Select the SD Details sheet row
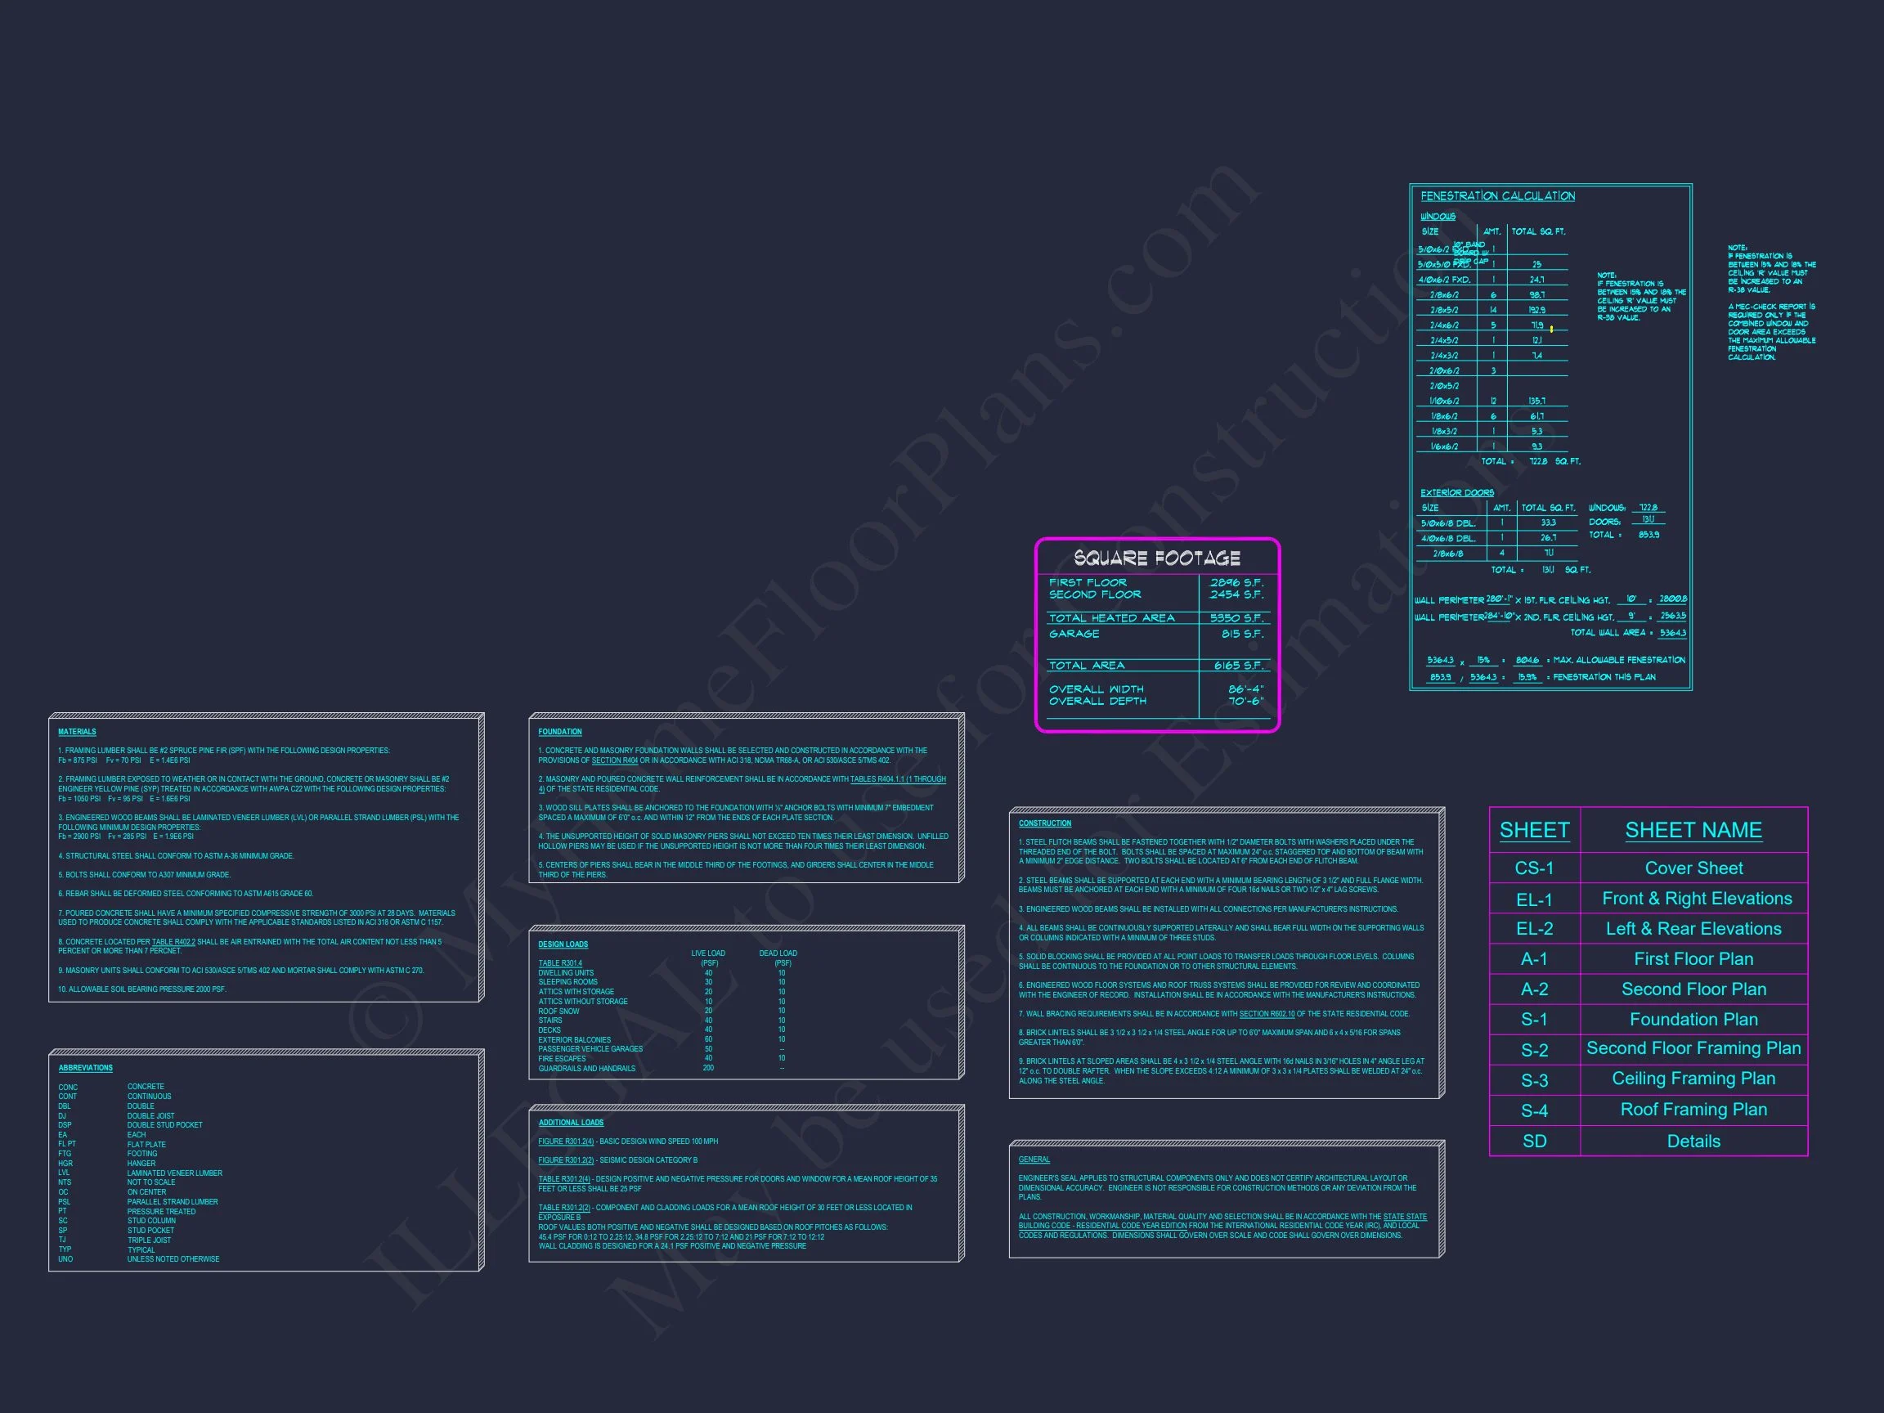 1693,1142
